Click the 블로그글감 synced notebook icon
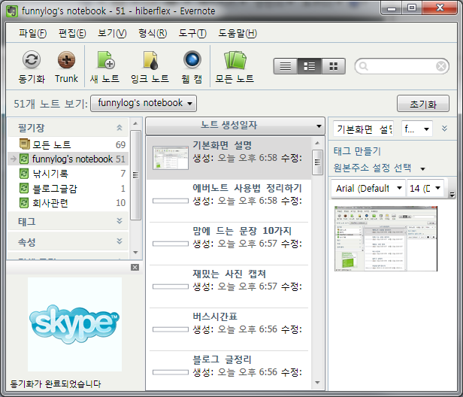Viewport: 463px width, 397px height. click(x=24, y=188)
